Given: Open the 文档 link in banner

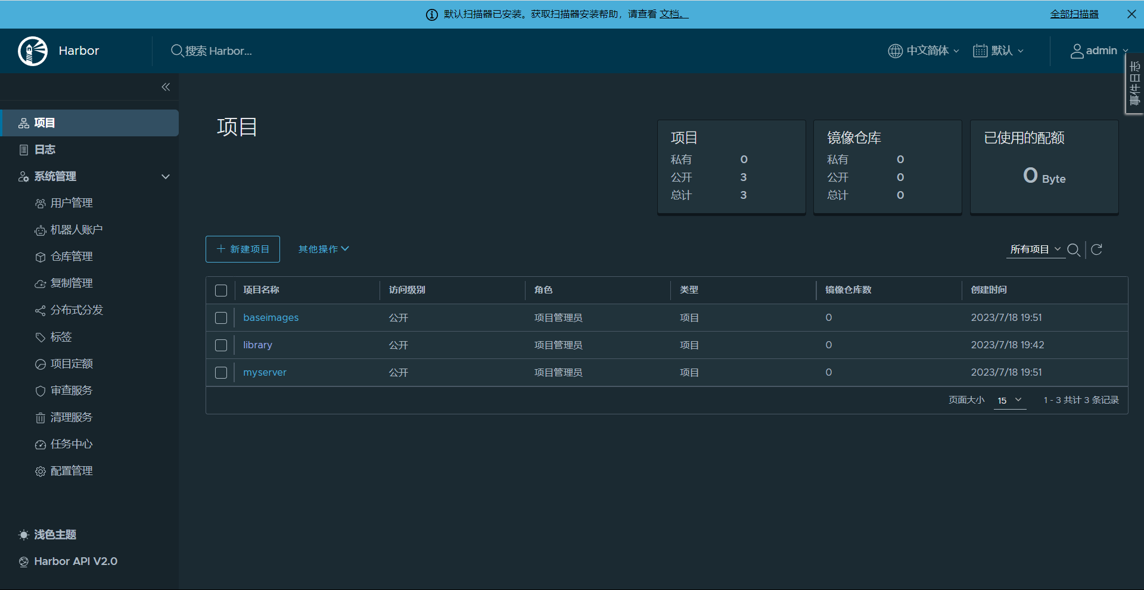Looking at the screenshot, I should [x=673, y=14].
